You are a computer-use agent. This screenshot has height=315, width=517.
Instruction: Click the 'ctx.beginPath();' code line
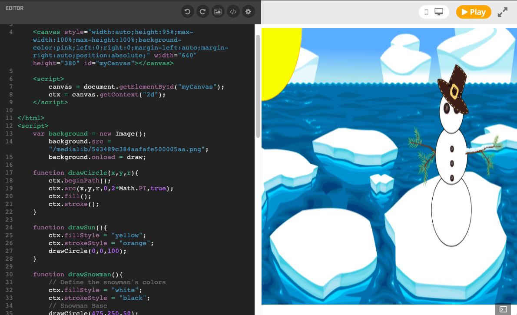[x=80, y=181]
